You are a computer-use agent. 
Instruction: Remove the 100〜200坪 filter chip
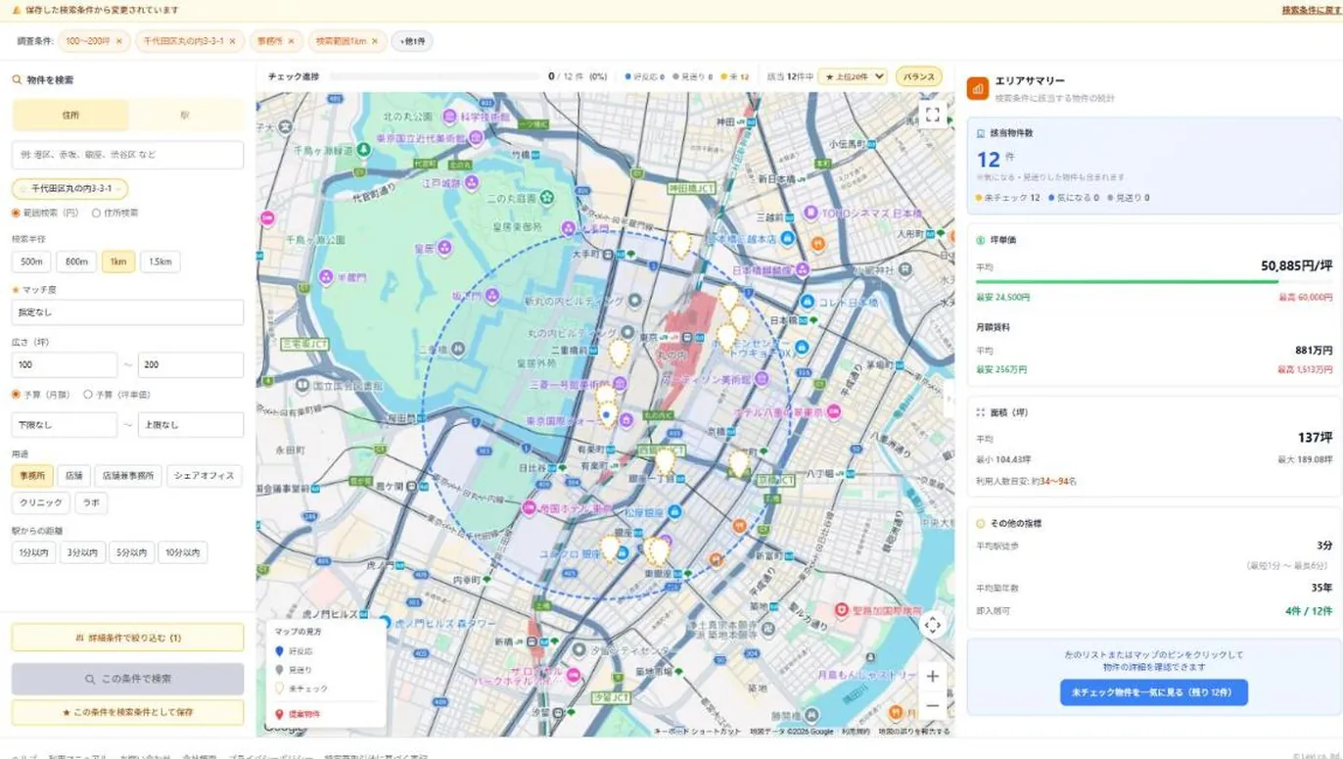(x=119, y=41)
